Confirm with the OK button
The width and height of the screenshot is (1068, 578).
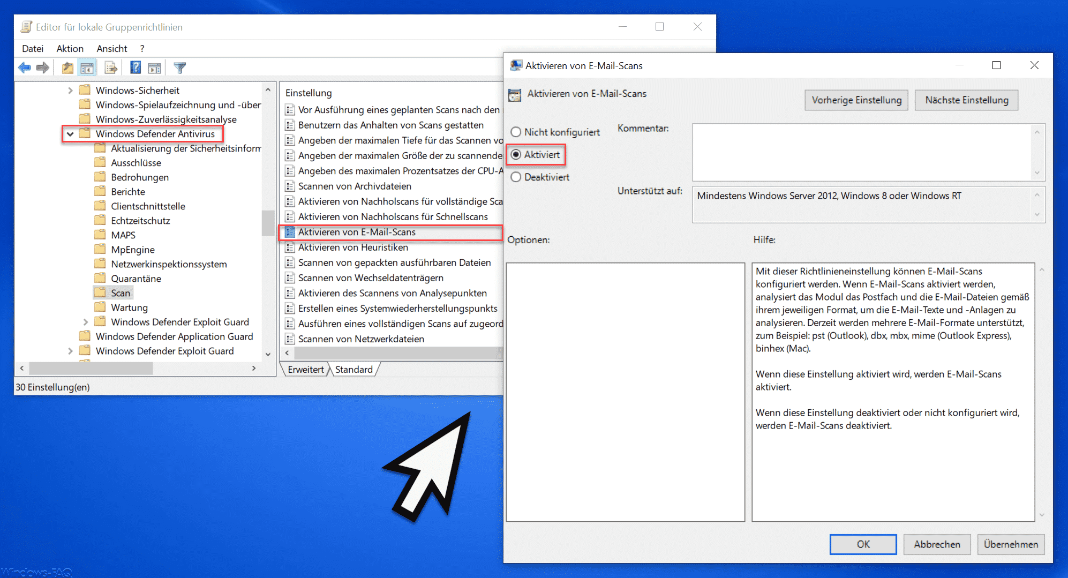coord(863,544)
